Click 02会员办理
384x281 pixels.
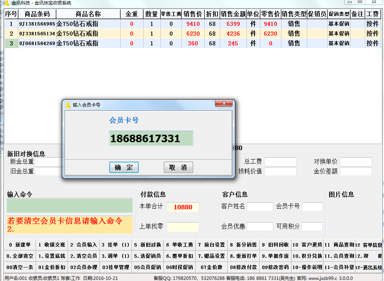(x=84, y=267)
